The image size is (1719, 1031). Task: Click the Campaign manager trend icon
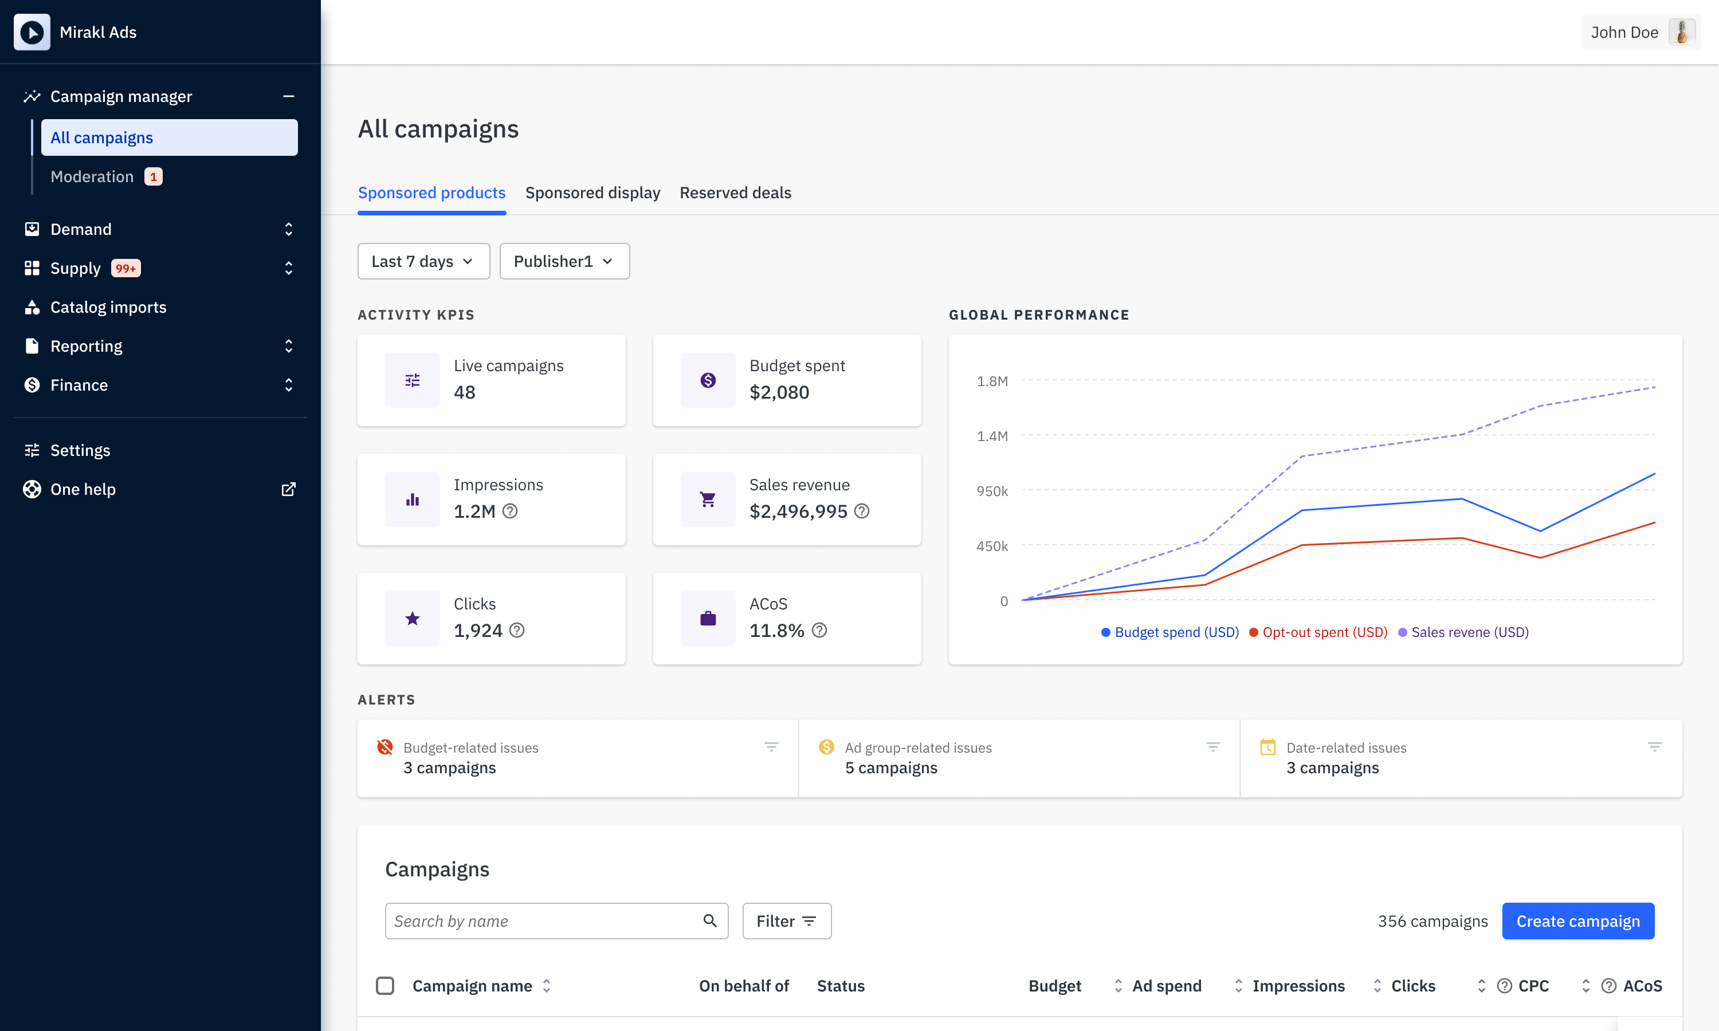(32, 97)
